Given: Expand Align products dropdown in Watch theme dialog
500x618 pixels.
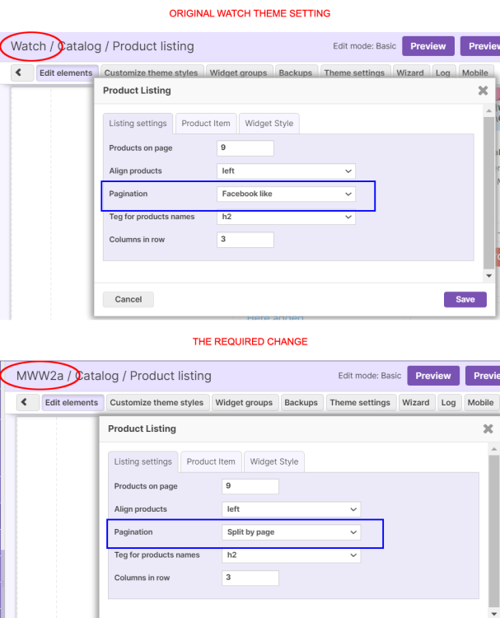Looking at the screenshot, I should coord(286,171).
